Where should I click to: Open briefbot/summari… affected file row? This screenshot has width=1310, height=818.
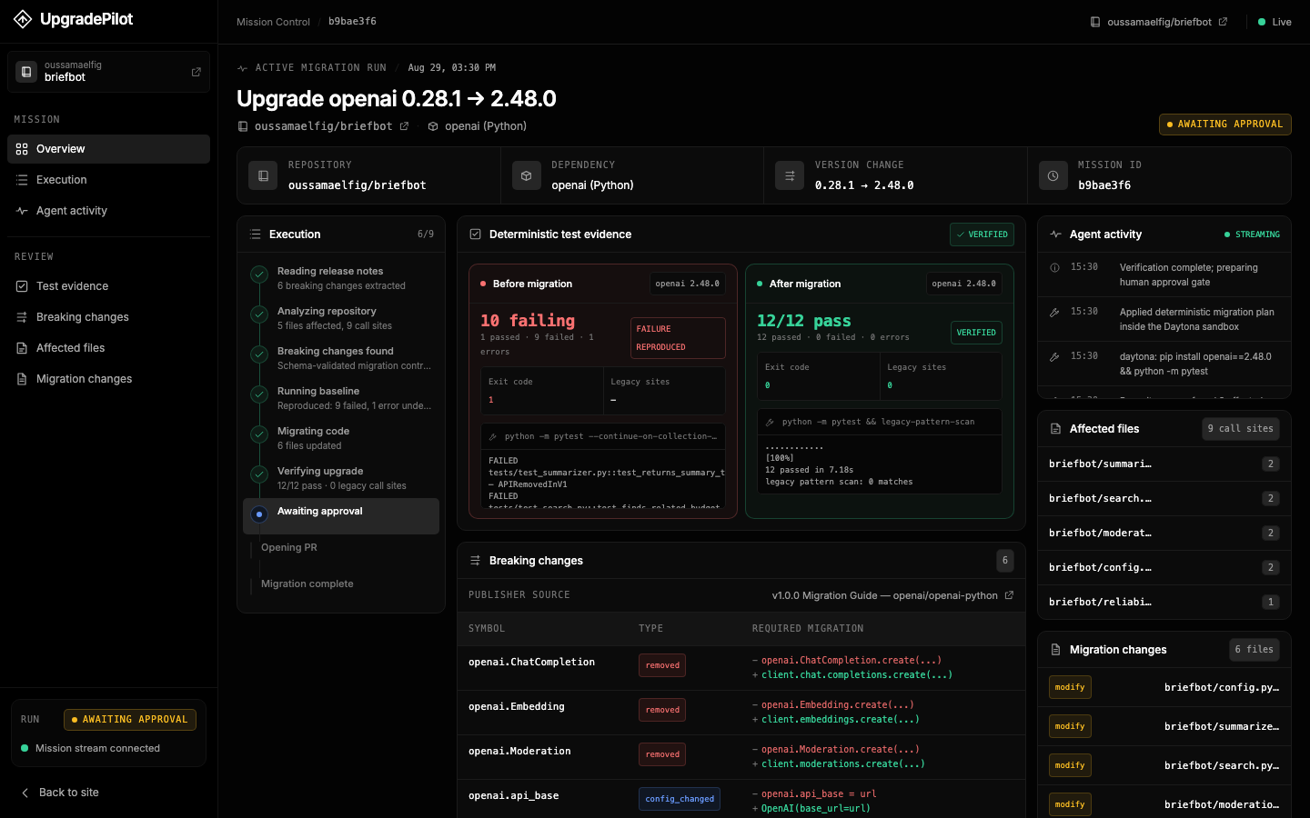tap(1164, 464)
